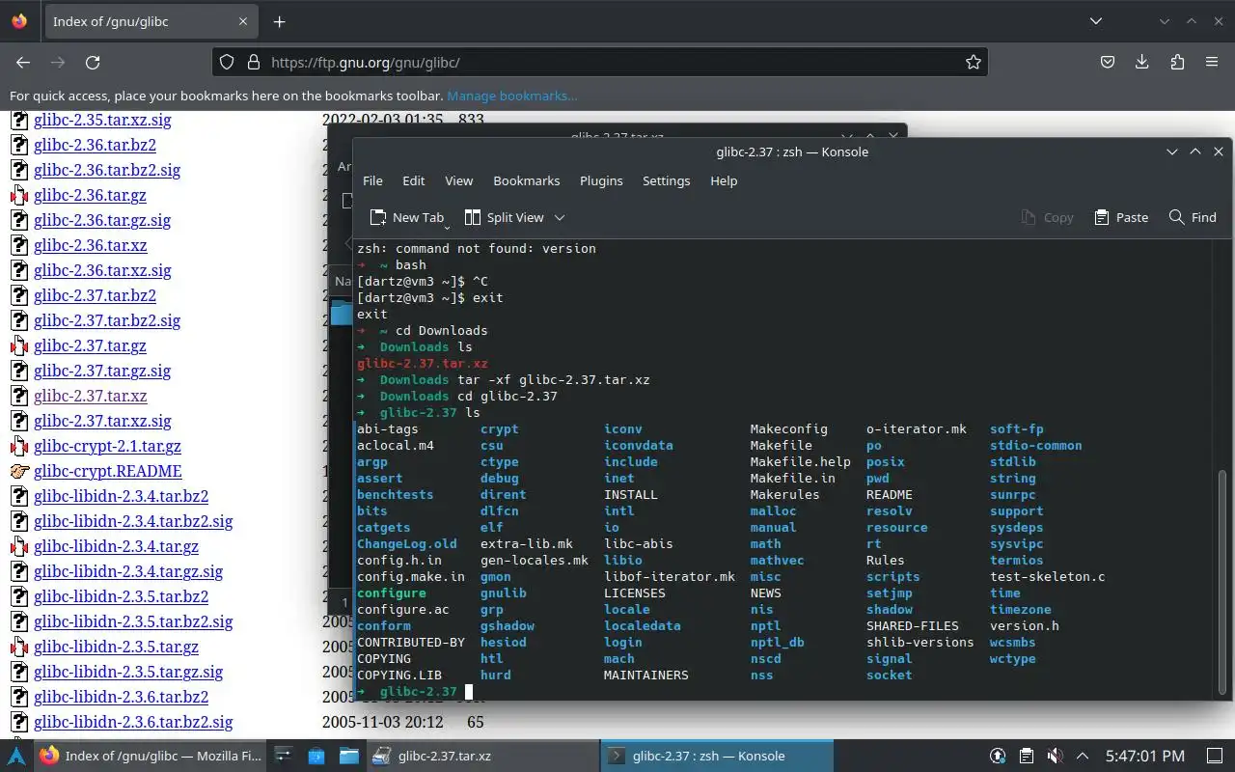Click the file icon beside glibc-2.36.tar.xz

[19, 245]
